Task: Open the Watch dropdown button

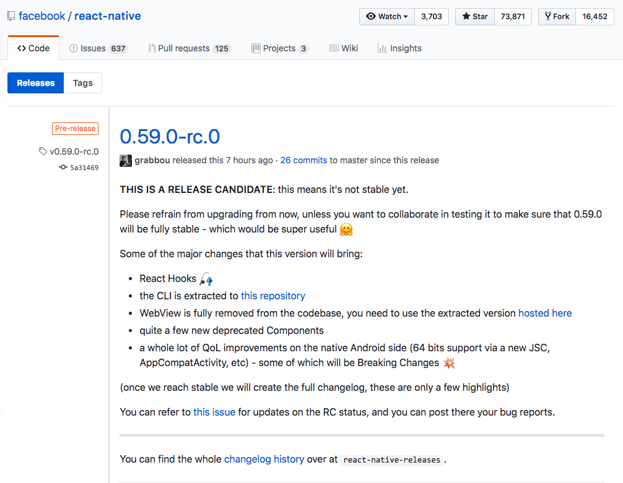Action: 387,17
